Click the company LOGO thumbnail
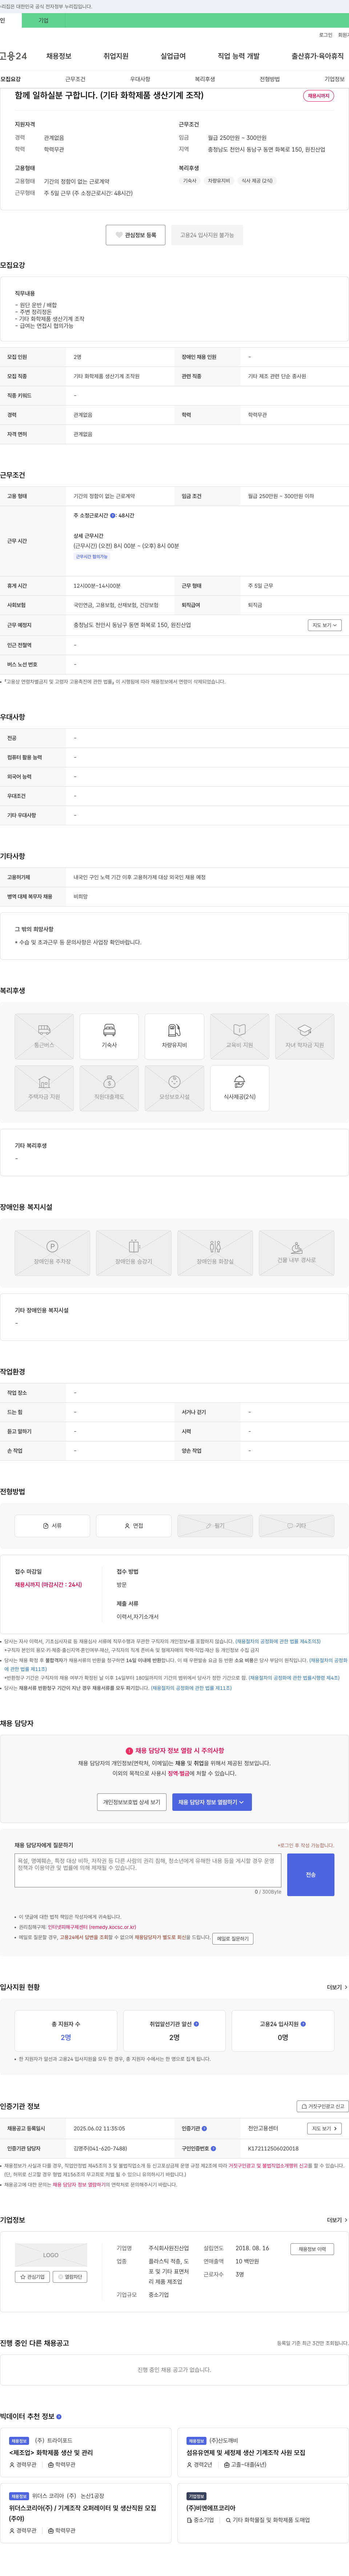Viewport: 349px width, 2576px height. point(51,2255)
